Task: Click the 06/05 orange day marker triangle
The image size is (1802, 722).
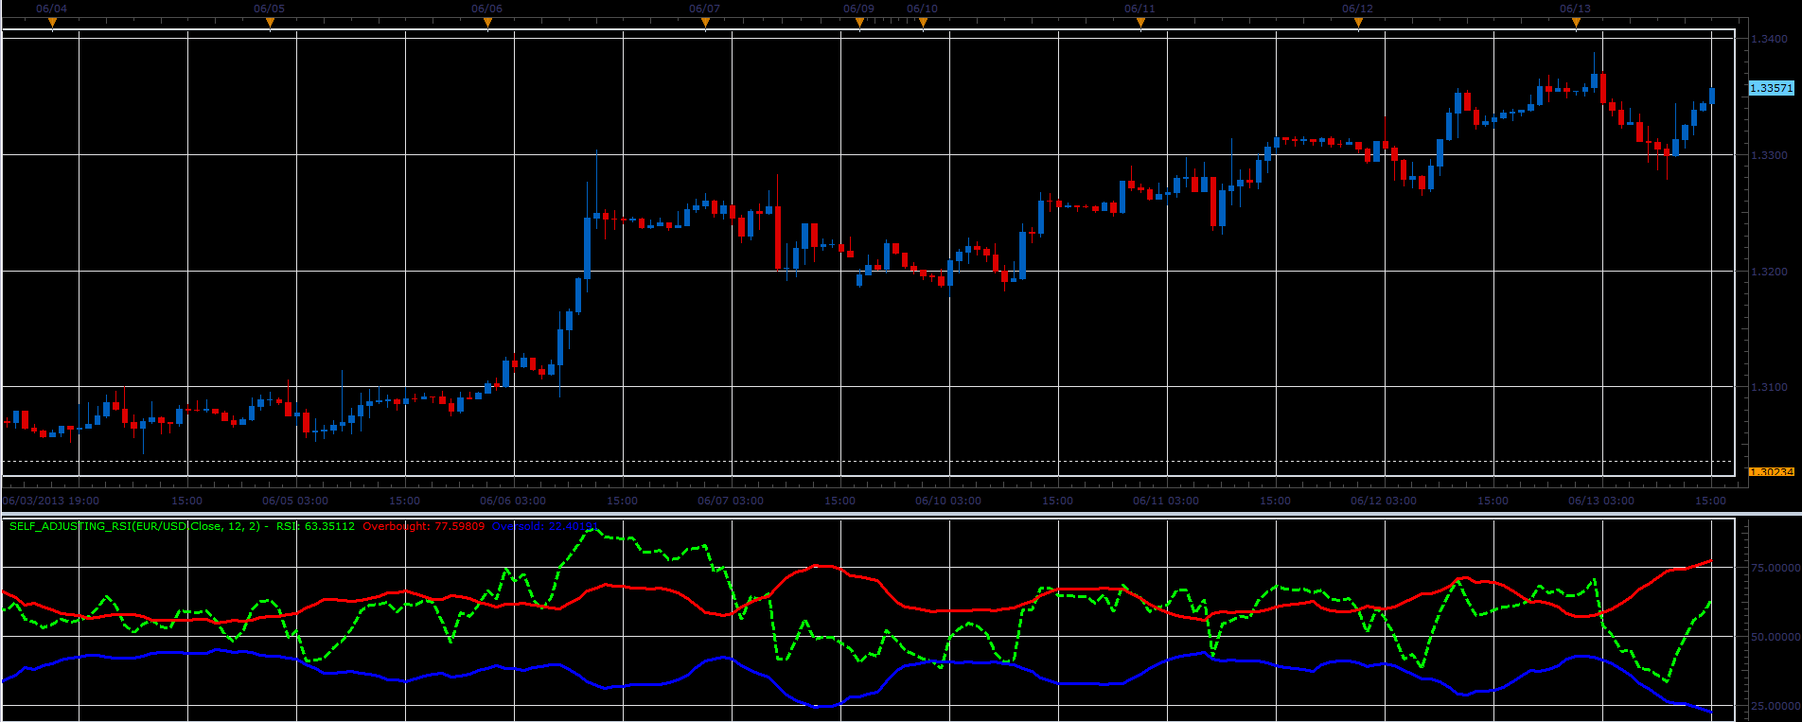Action: click(270, 23)
